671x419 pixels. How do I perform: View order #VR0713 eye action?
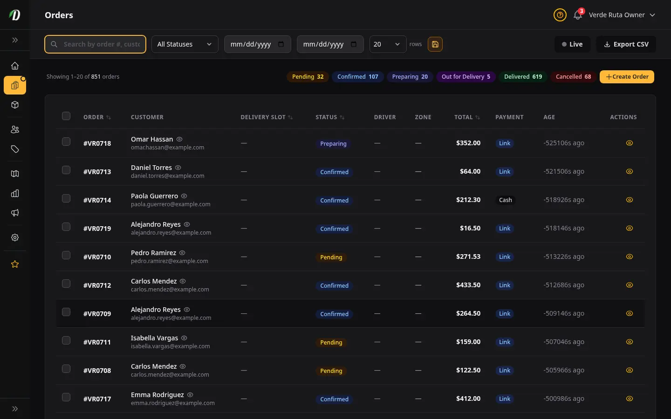coord(630,171)
